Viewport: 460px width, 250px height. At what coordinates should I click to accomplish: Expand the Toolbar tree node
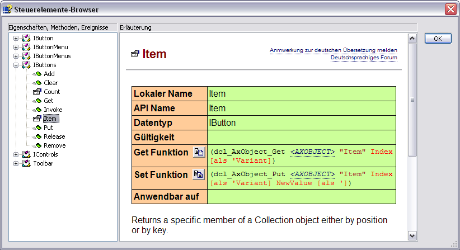click(x=16, y=163)
